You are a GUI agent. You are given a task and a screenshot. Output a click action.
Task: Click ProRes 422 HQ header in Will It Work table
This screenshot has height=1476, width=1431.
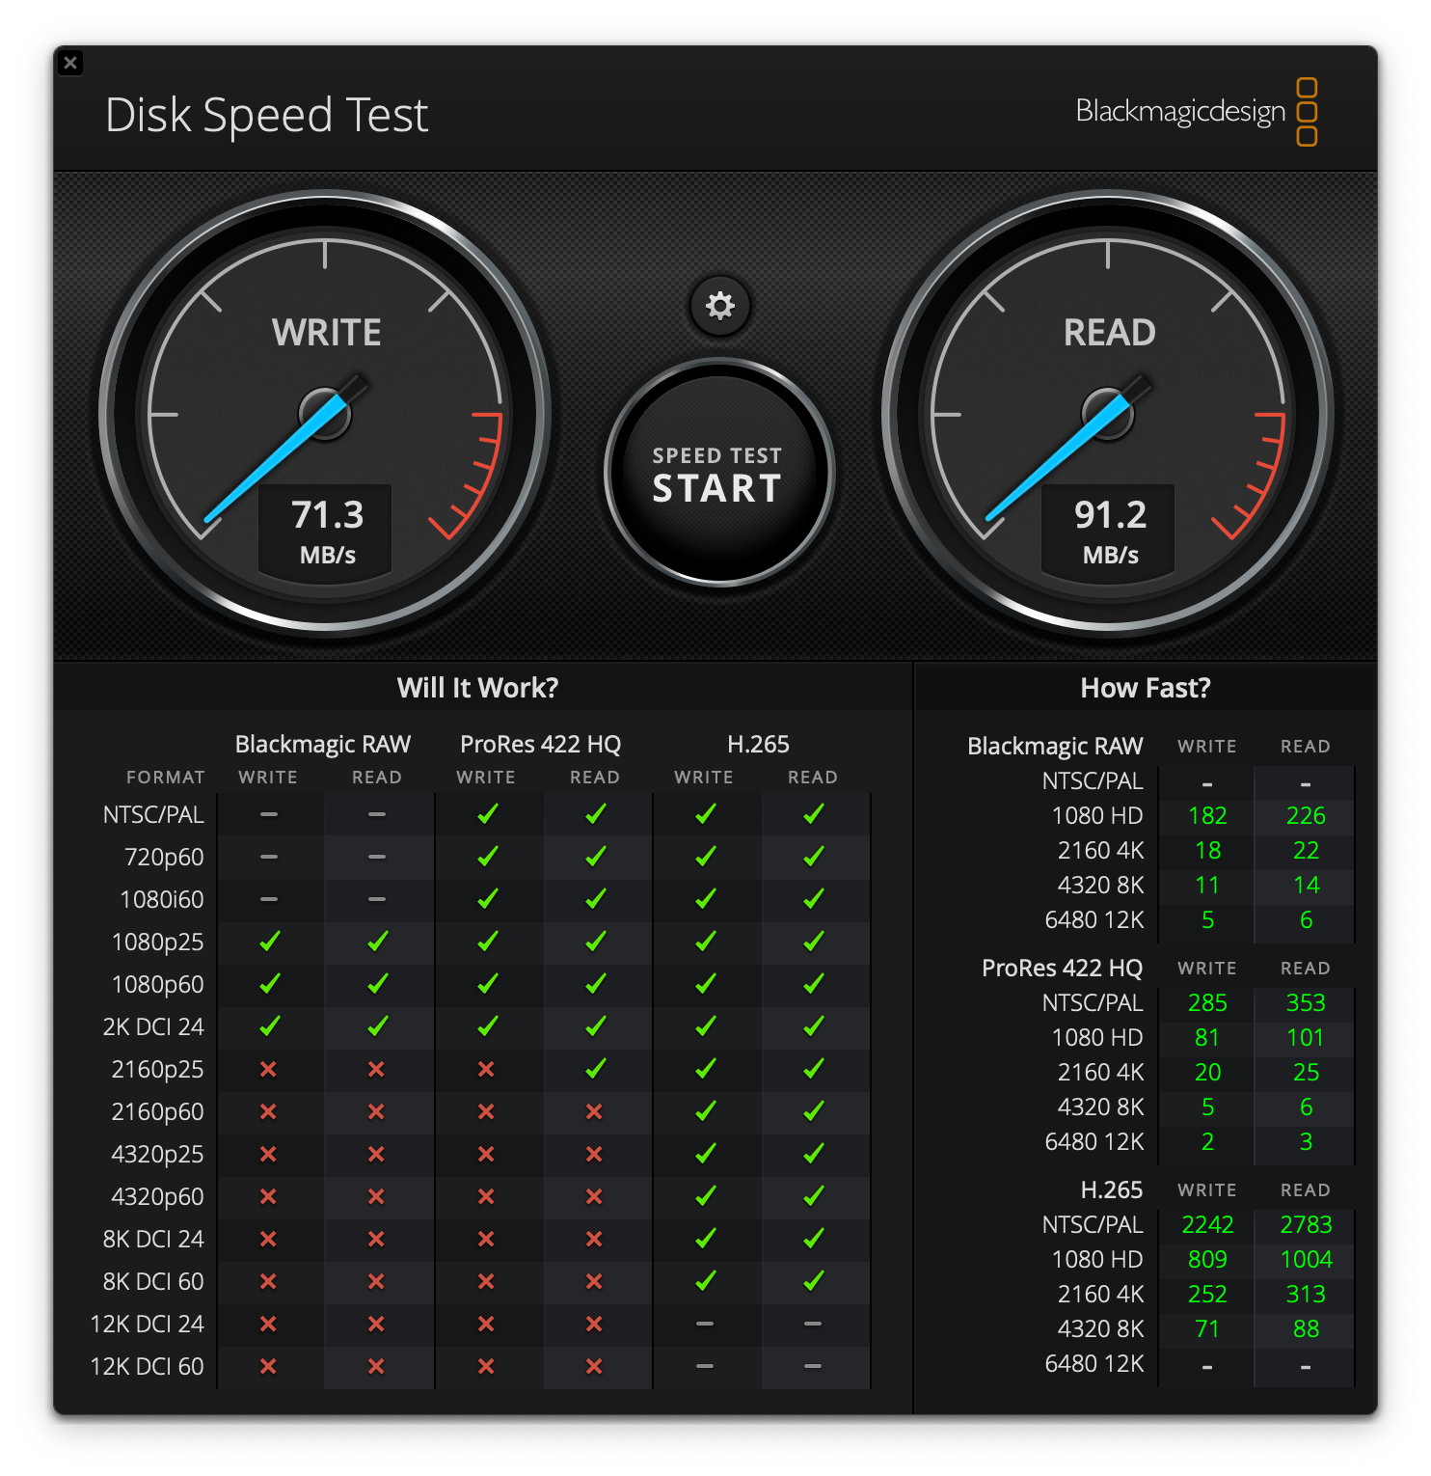tap(540, 744)
